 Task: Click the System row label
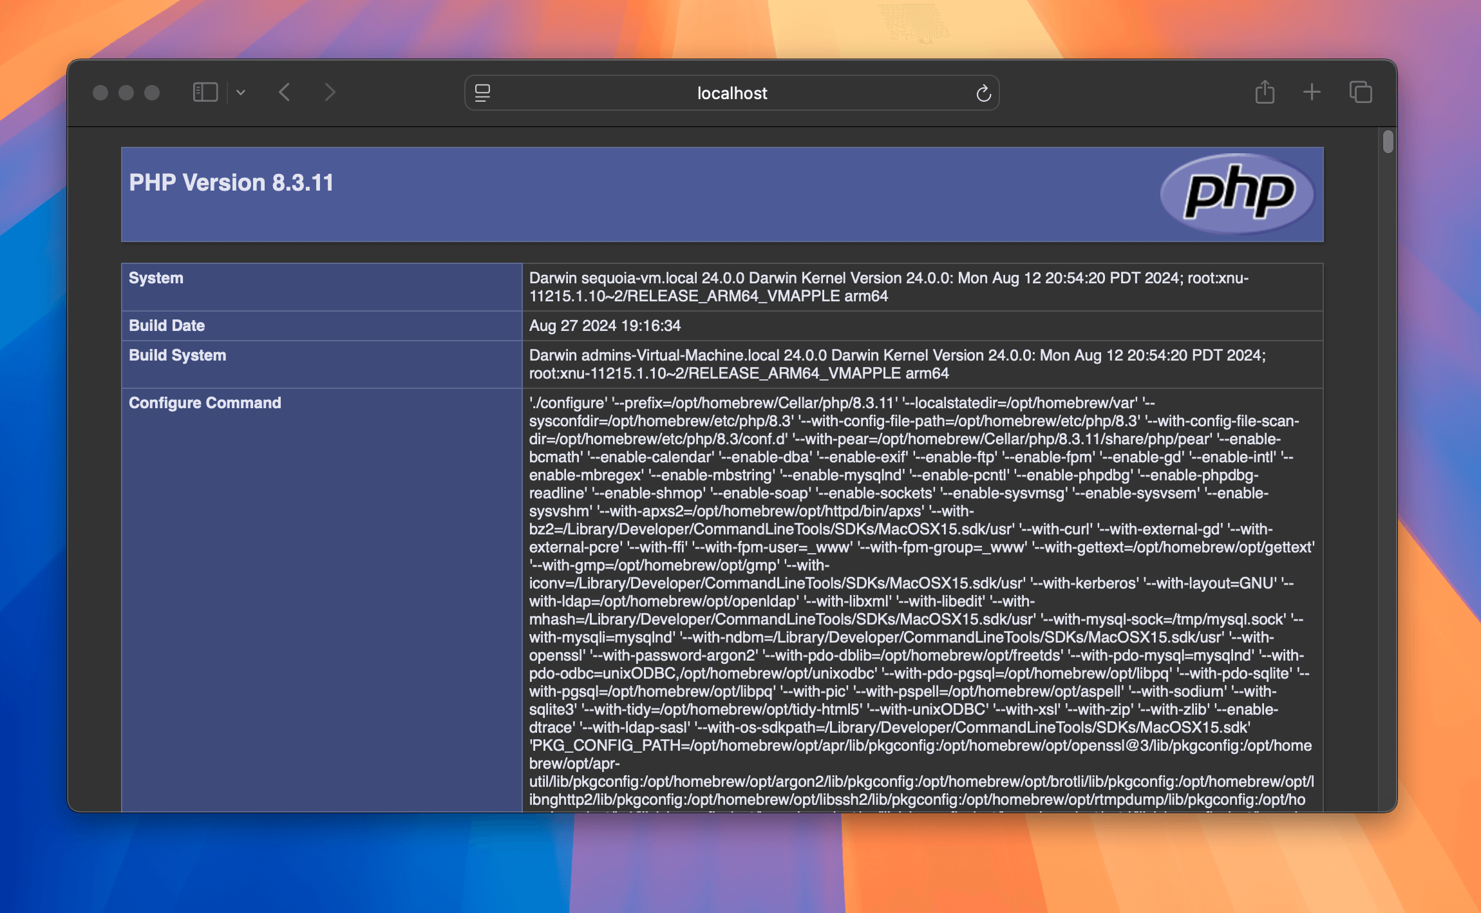pos(156,278)
